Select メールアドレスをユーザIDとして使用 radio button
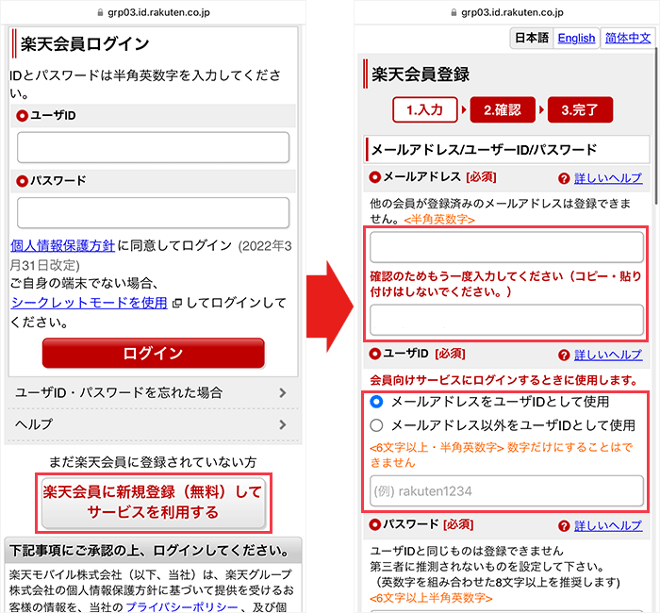This screenshot has width=660, height=613. [x=376, y=402]
